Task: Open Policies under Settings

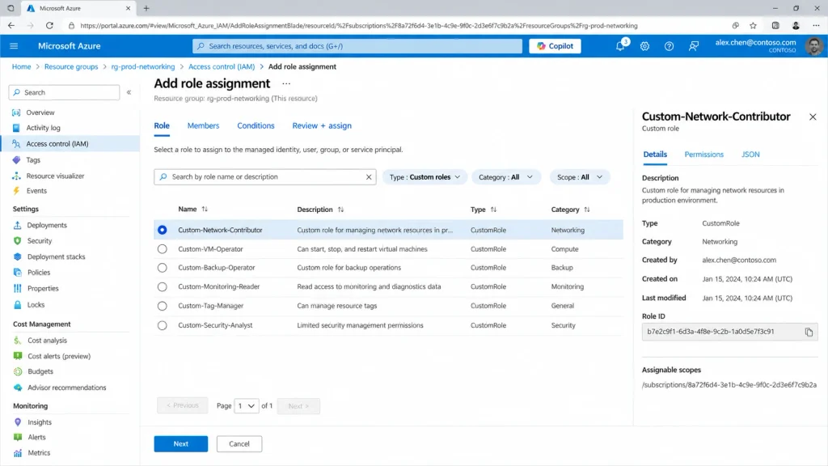Action: pos(39,273)
